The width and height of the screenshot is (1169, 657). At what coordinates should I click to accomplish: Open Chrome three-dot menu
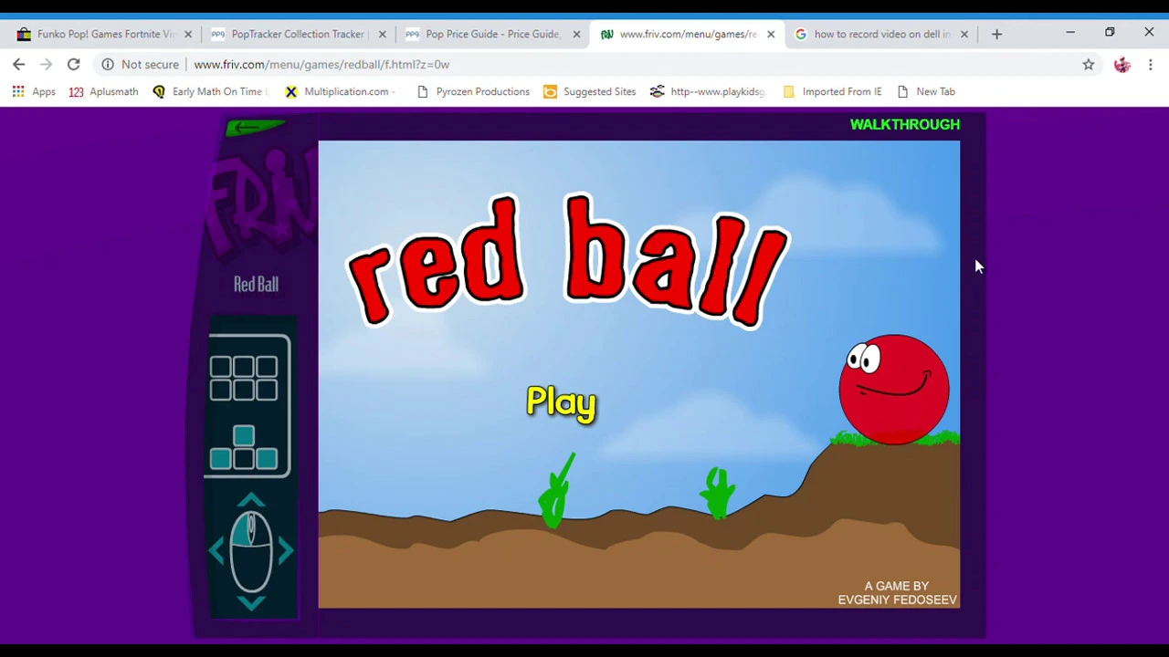pyautogui.click(x=1151, y=64)
